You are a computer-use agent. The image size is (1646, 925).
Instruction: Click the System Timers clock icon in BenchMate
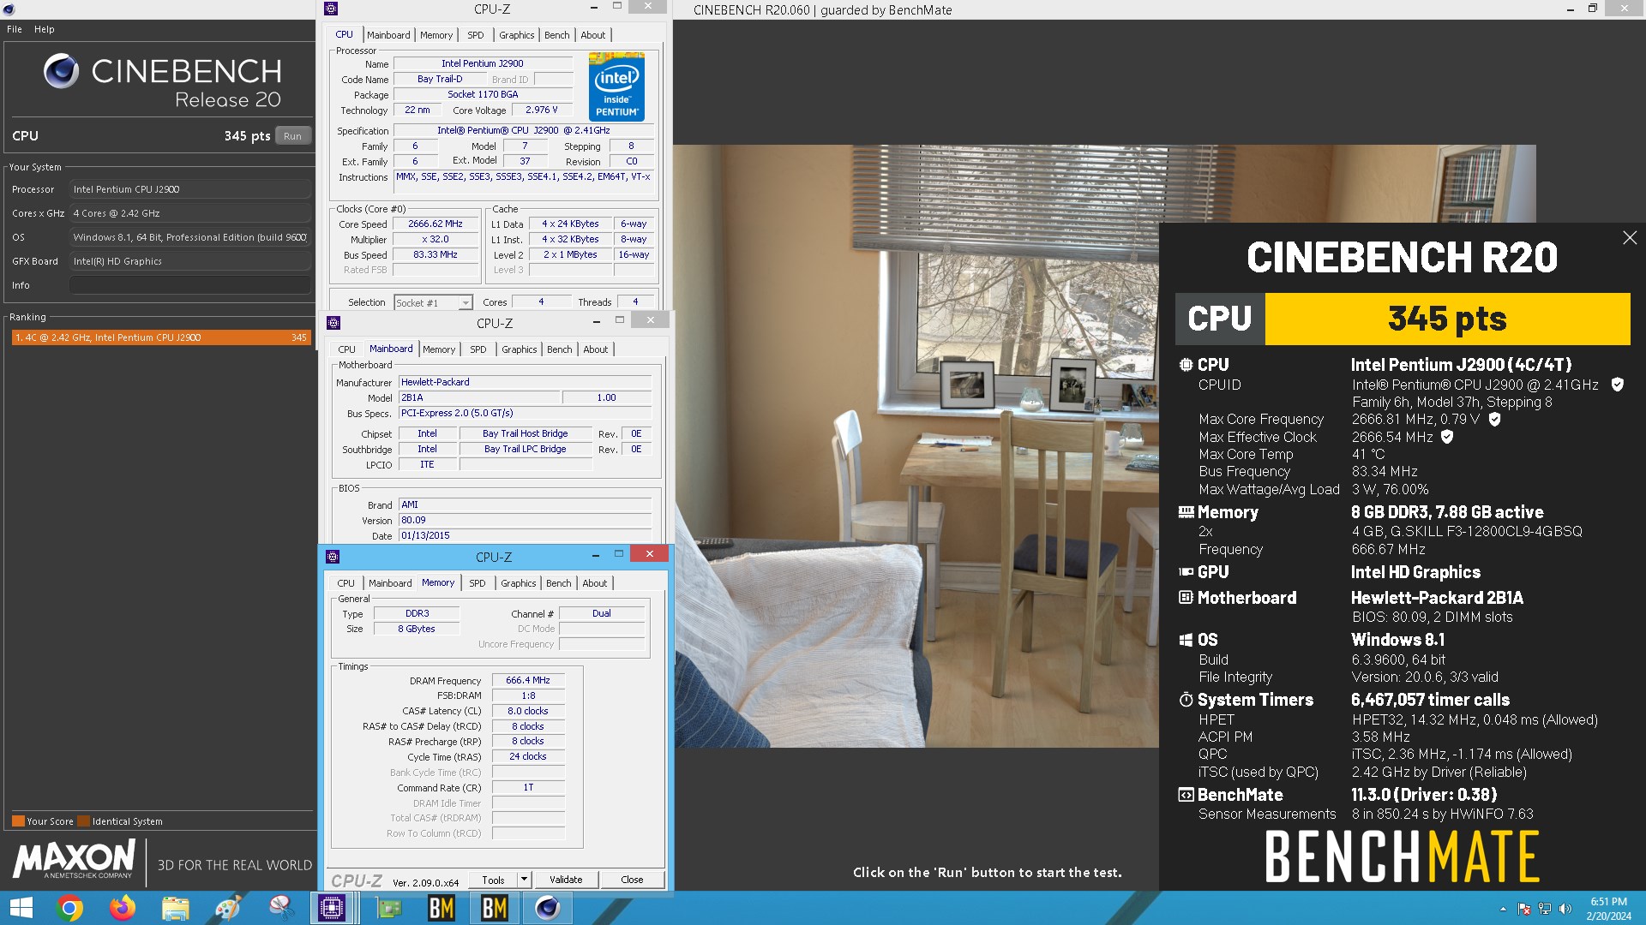coord(1186,700)
